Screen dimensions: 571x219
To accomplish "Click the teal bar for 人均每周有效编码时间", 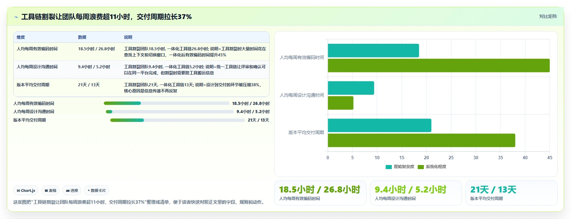I will 373,51.
